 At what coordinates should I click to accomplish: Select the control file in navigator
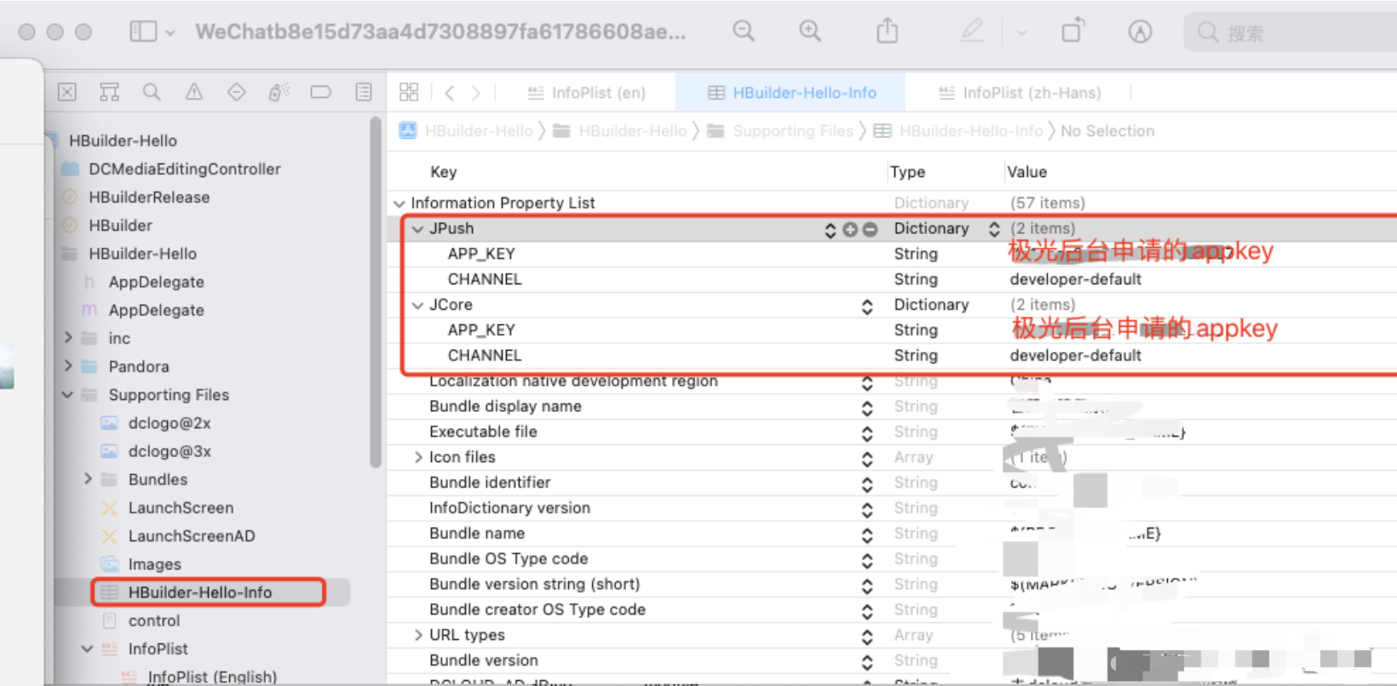[x=154, y=620]
